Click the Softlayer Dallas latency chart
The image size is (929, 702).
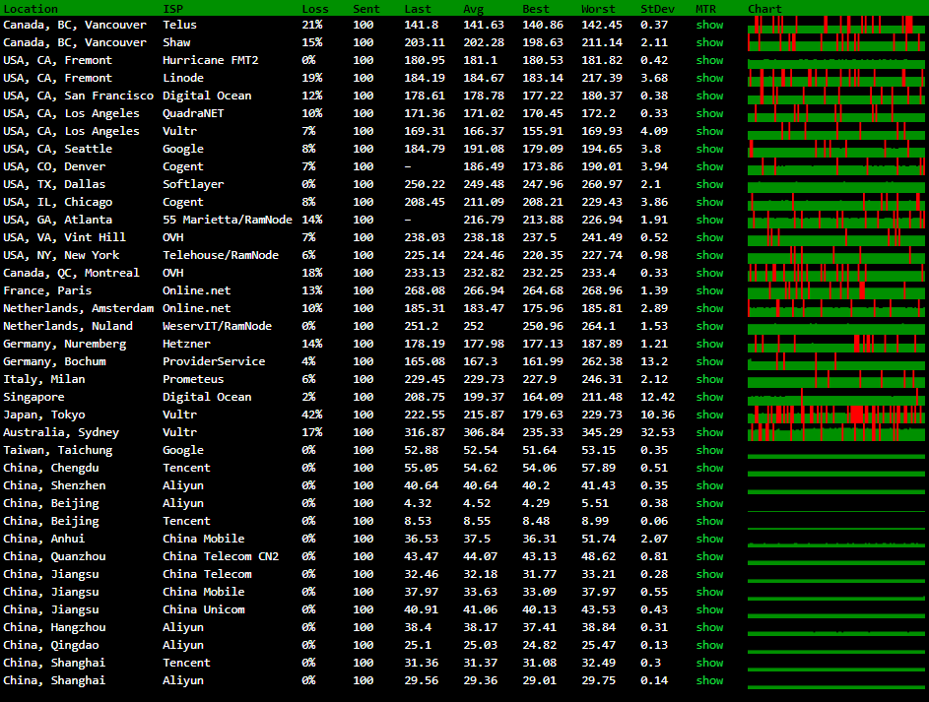click(x=836, y=184)
